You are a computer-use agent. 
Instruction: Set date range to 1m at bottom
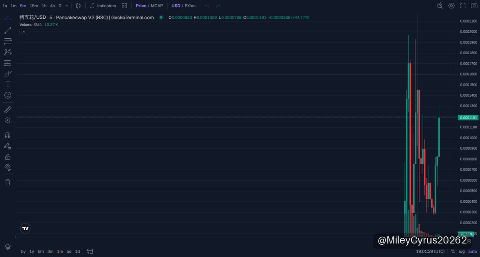tap(60, 251)
